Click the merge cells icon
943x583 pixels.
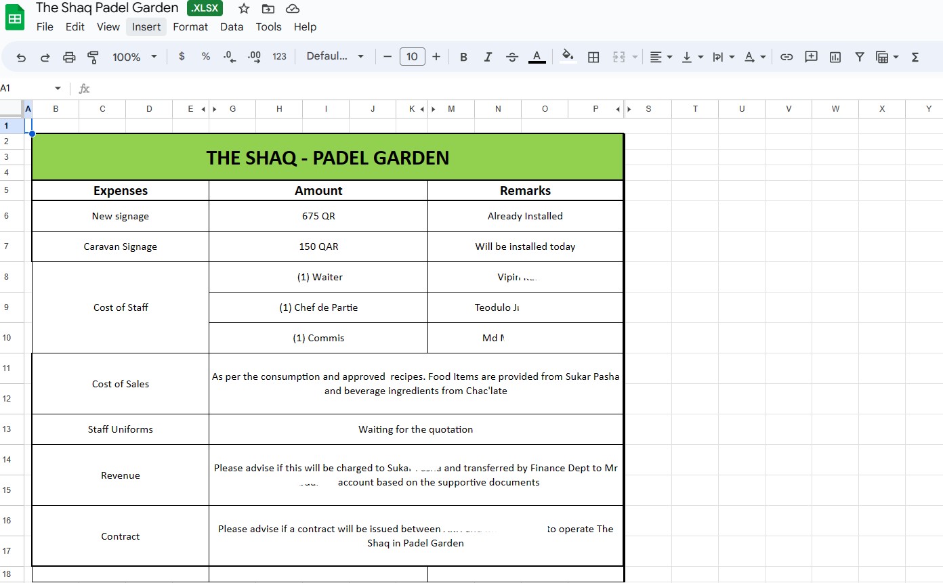(619, 57)
